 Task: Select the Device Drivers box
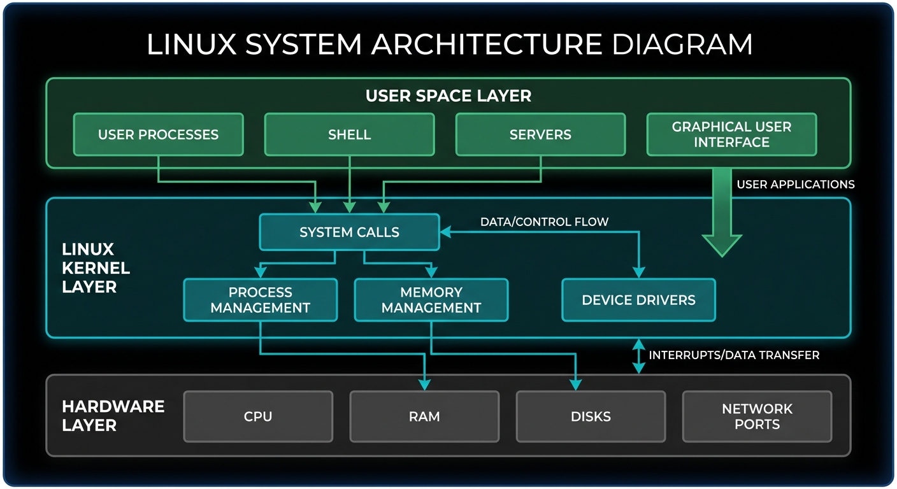(x=638, y=300)
